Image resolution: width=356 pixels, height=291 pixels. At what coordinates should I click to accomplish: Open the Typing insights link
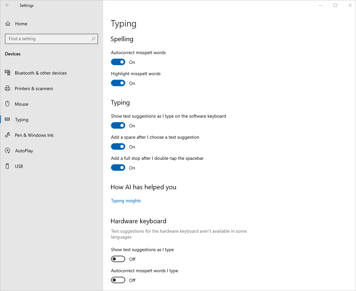[x=126, y=201]
